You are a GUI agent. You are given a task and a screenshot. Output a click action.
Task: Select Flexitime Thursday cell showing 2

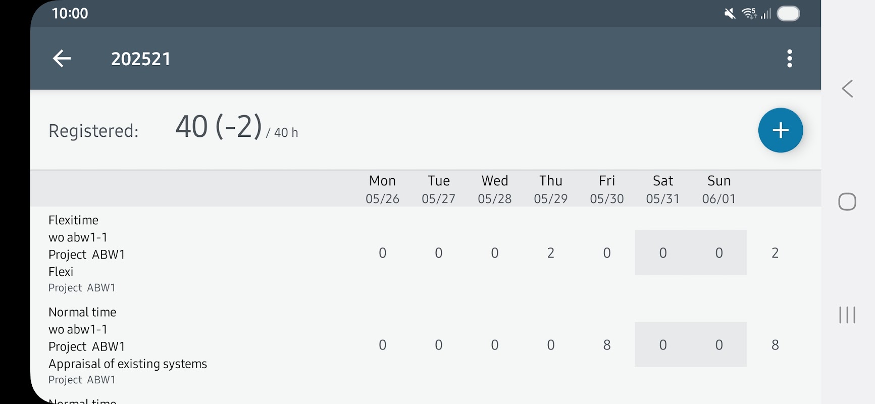551,252
